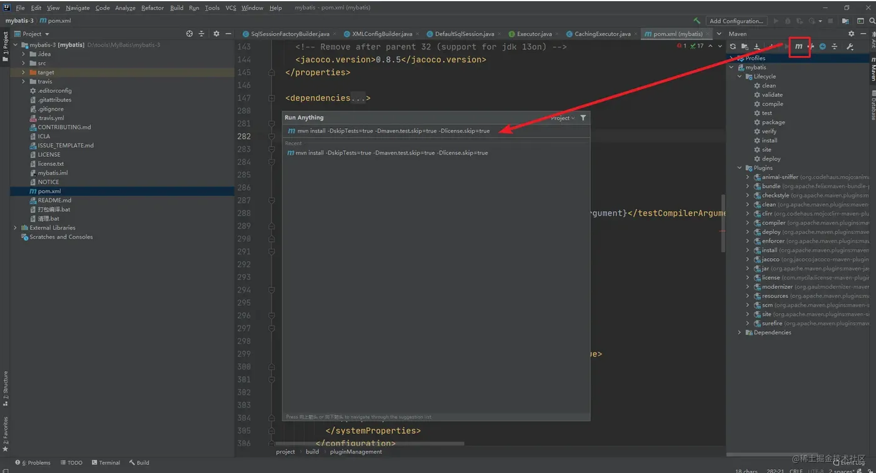Go to previous highlighted error arrow in editor

click(x=710, y=46)
